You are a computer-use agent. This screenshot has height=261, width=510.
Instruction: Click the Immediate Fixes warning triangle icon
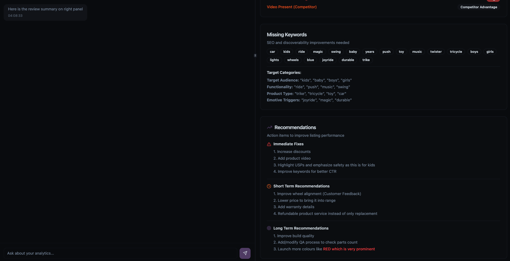269,144
